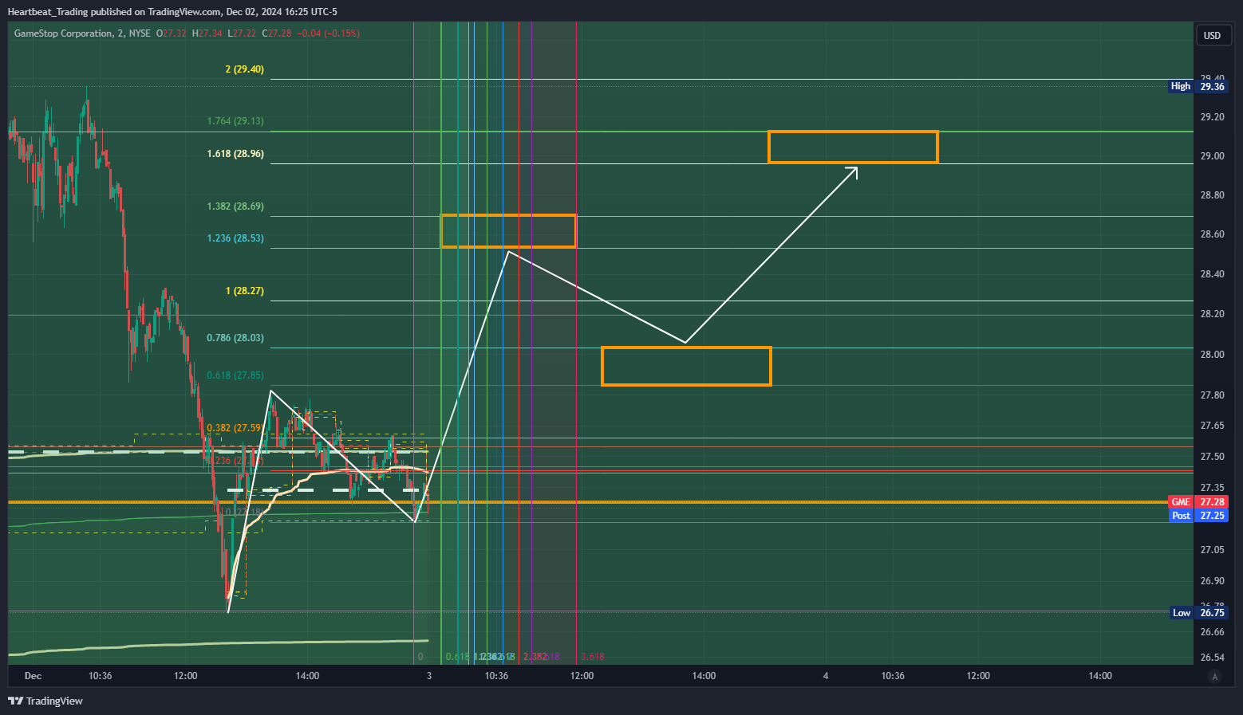Click 27.05 on the price axis
1243x715 pixels.
pos(1212,550)
